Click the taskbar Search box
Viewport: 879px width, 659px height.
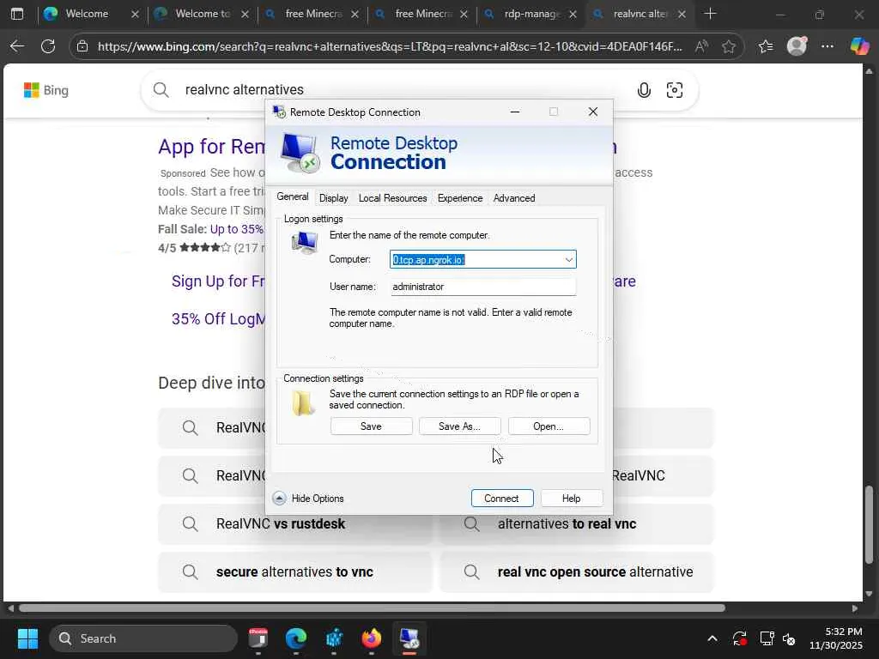point(143,638)
